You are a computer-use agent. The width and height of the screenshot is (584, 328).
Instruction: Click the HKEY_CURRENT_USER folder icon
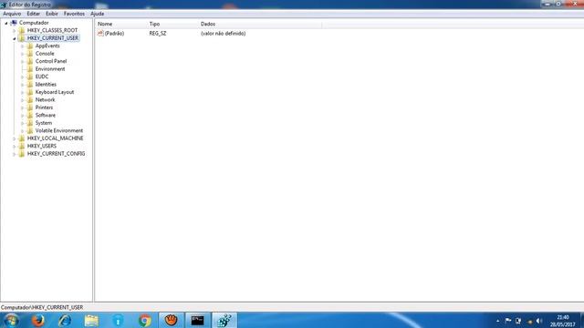[22, 38]
